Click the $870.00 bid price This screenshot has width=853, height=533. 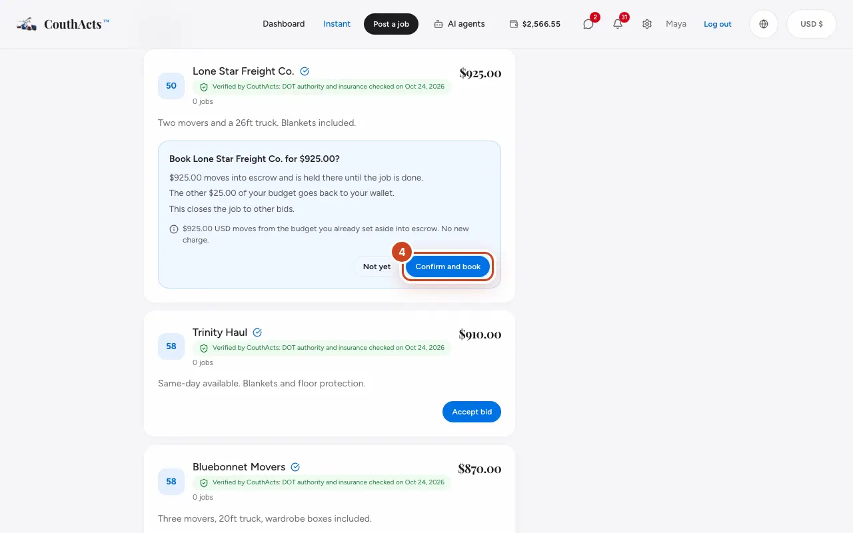(480, 469)
